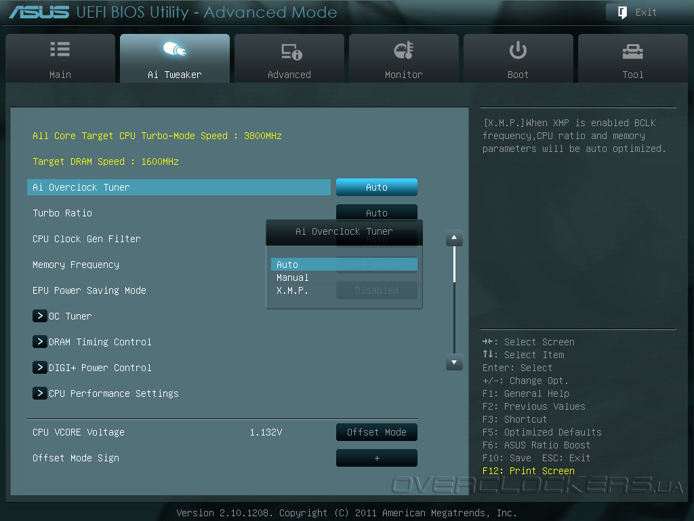
Task: Click All Core Target CPU Turbo-Mode Speed text
Action: point(157,136)
